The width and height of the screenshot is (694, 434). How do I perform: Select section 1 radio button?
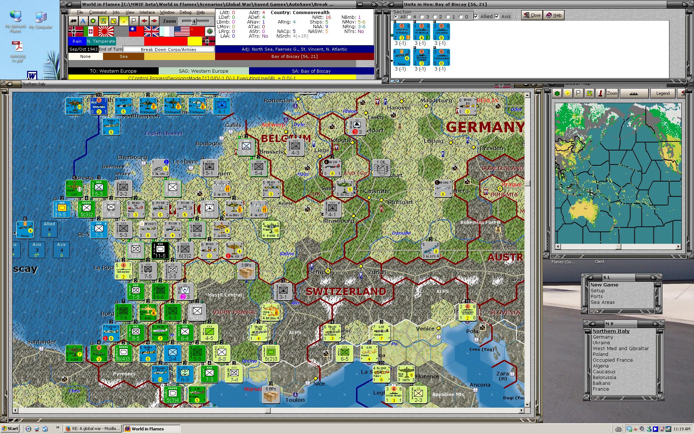tap(448, 17)
